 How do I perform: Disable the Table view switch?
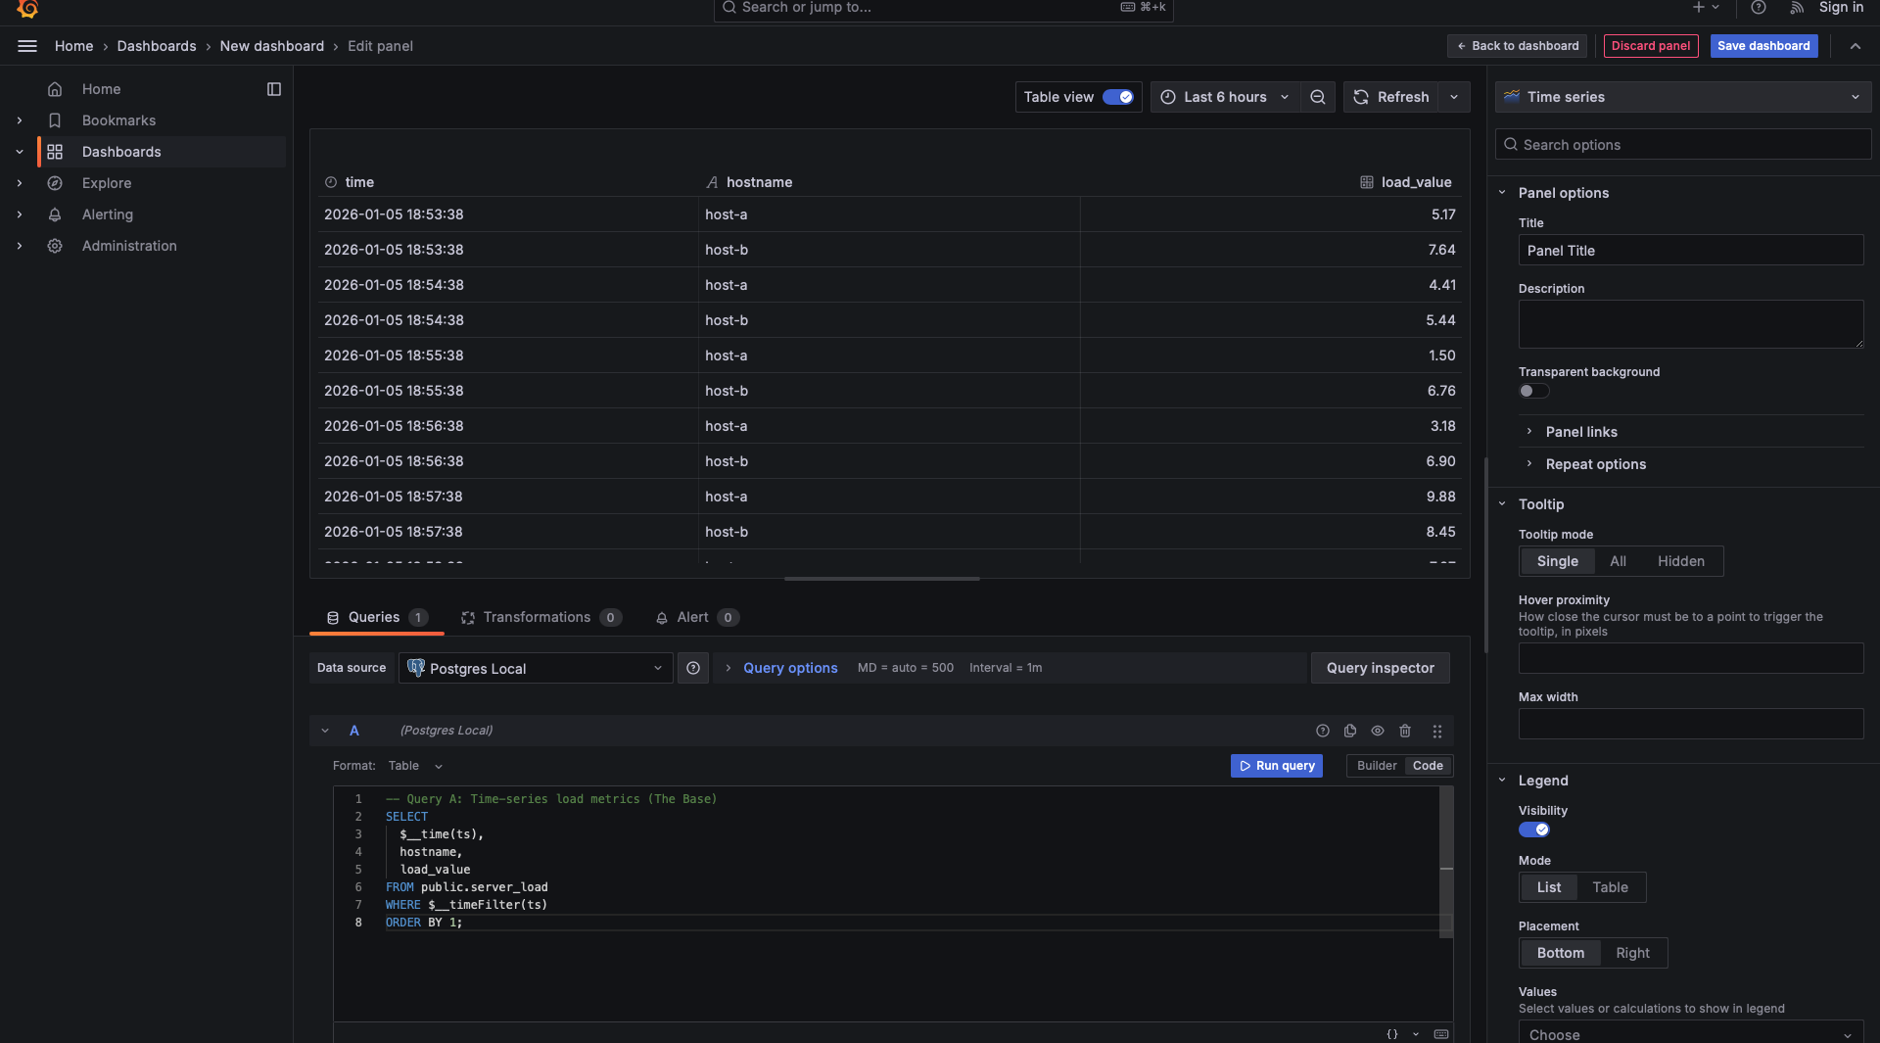tap(1118, 97)
